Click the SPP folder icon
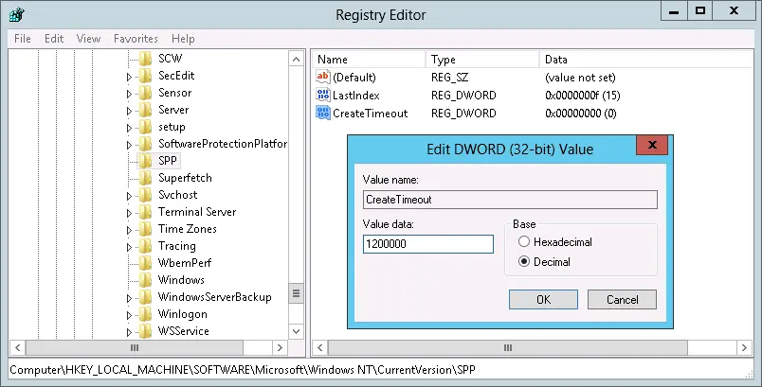This screenshot has width=762, height=387. (x=145, y=161)
